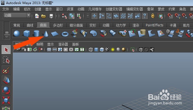
Task: Open the 动画 menu set dropdown
Action: click(x=17, y=15)
